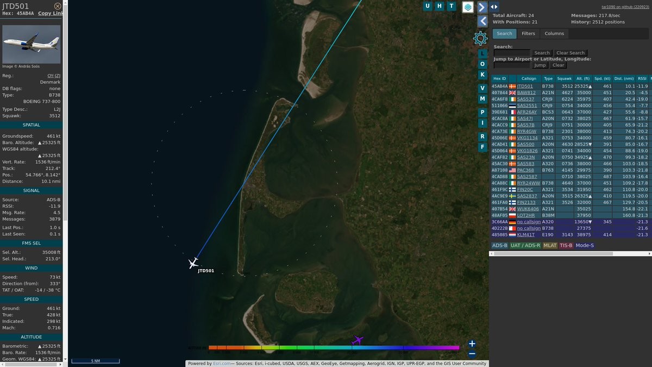Click Clear button next to Jump
The width and height of the screenshot is (652, 367).
click(558, 65)
